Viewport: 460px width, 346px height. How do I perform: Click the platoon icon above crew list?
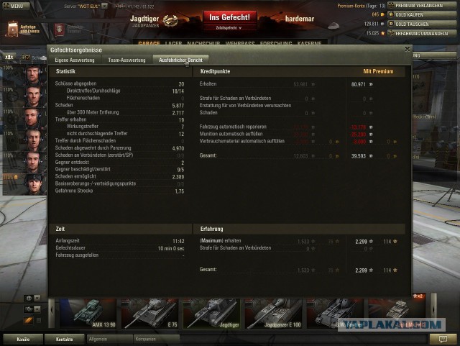9,56
